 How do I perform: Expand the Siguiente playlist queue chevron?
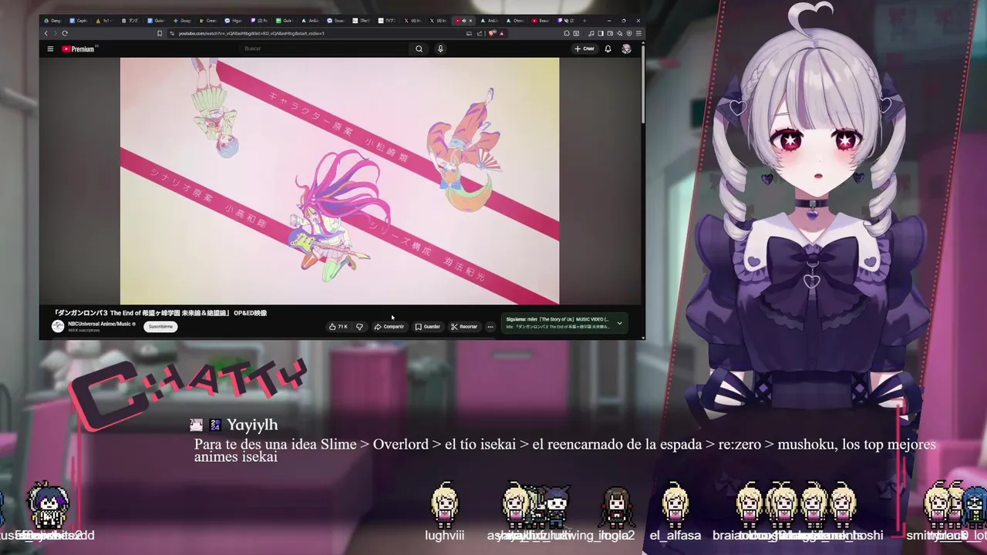[x=619, y=323]
